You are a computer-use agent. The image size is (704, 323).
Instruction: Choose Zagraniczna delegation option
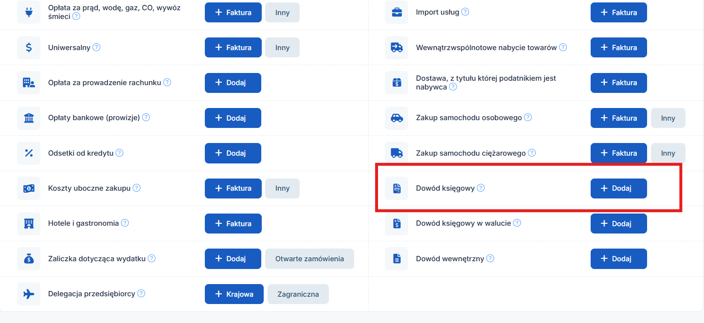coord(298,294)
